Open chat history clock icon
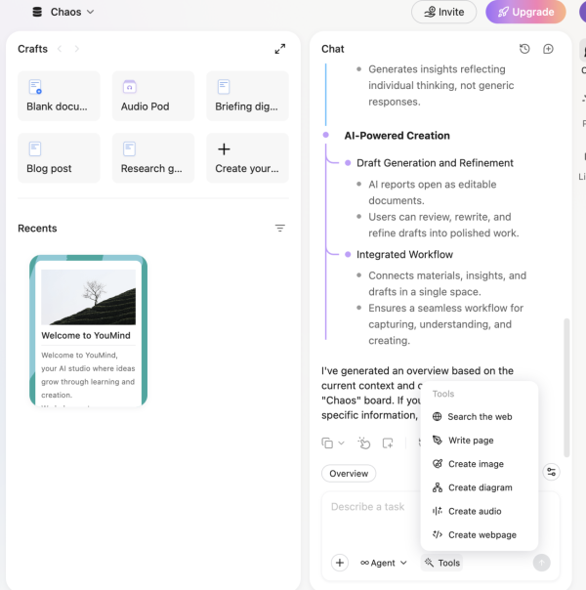This screenshot has width=586, height=590. (x=524, y=49)
